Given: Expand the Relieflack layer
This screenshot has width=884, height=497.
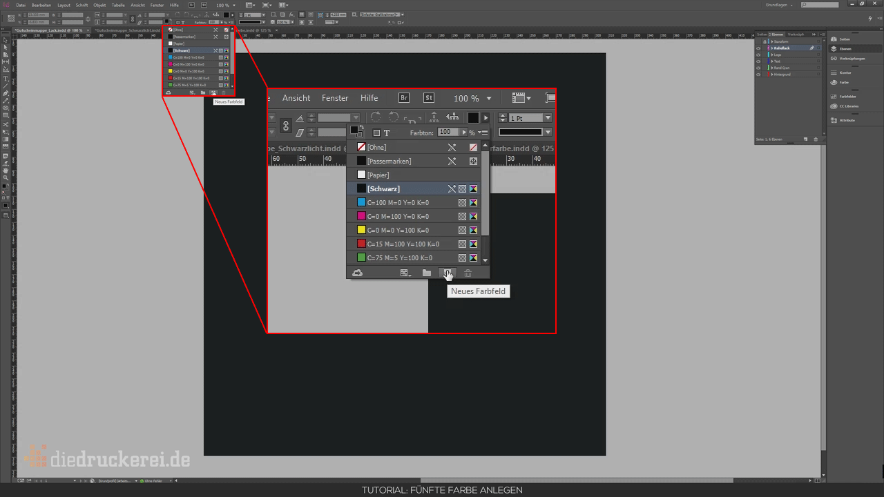Looking at the screenshot, I should pyautogui.click(x=772, y=48).
